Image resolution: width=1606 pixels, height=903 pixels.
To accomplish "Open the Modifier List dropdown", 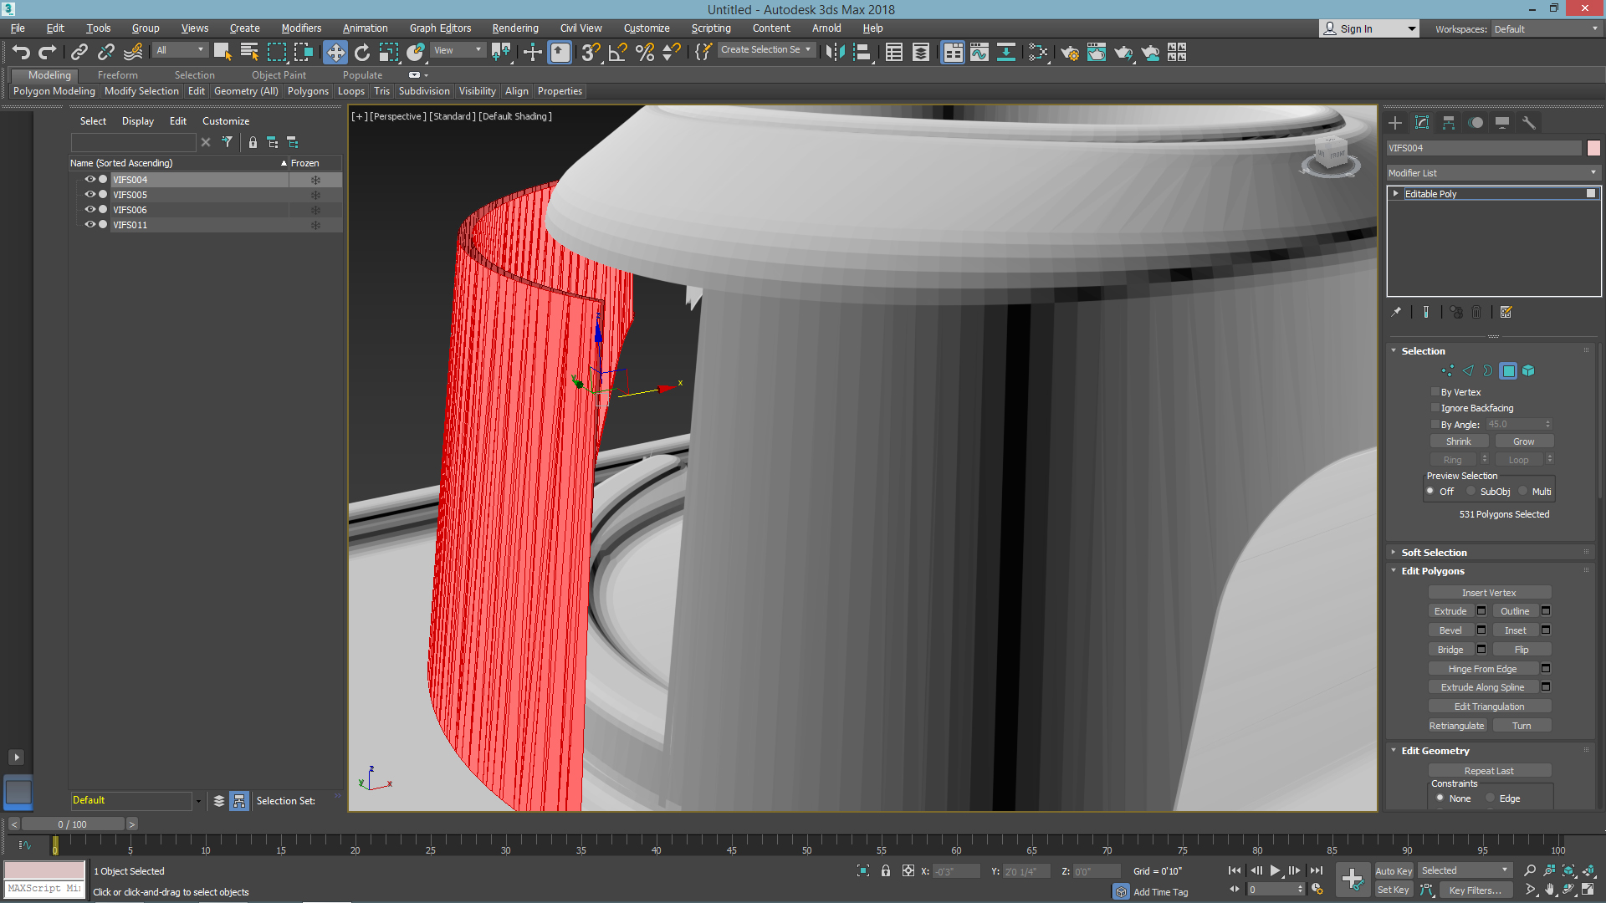I will [x=1488, y=172].
